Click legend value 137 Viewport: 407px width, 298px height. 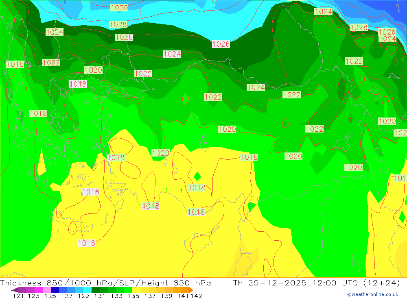pyautogui.click(x=150, y=296)
